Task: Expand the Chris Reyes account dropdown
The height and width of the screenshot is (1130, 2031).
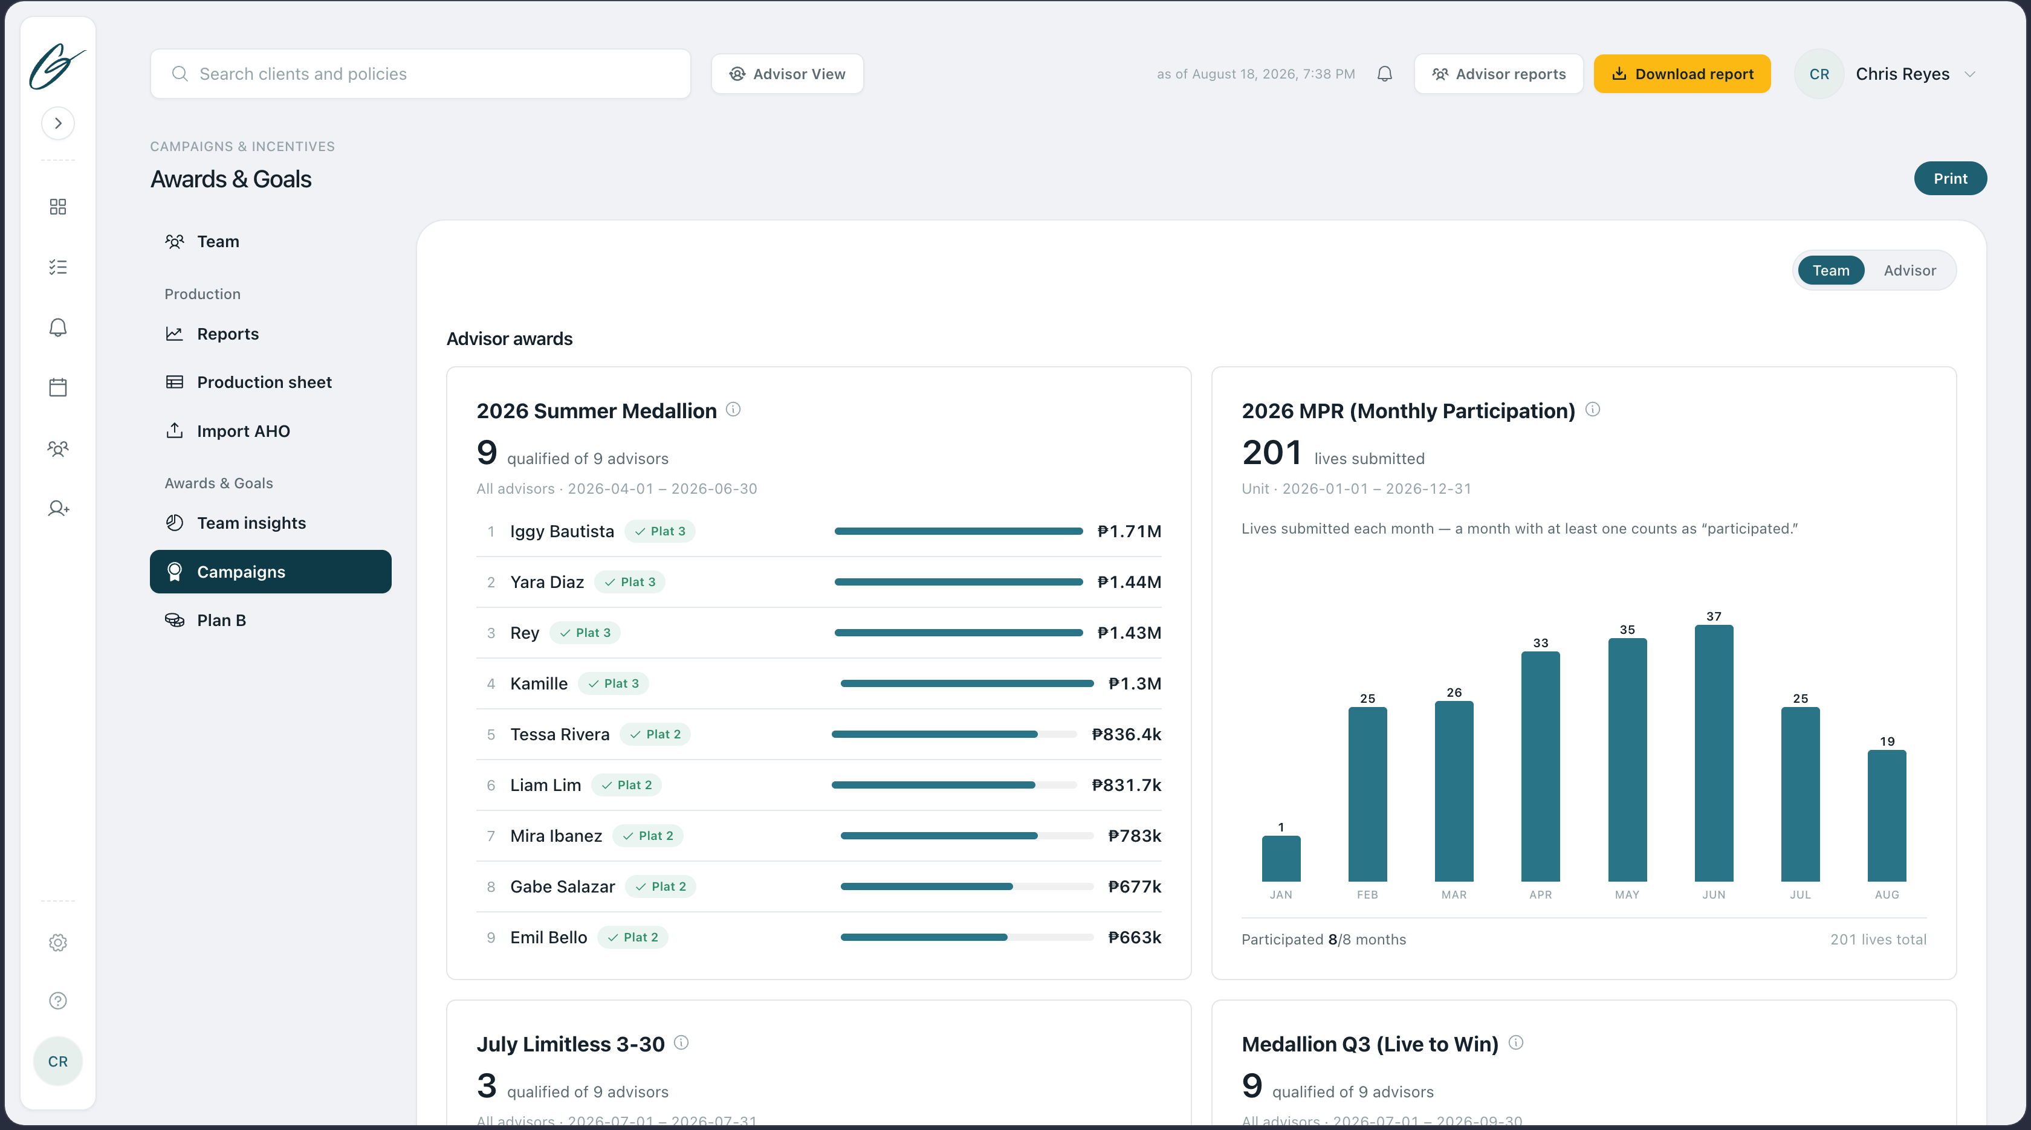Action: tap(1969, 74)
